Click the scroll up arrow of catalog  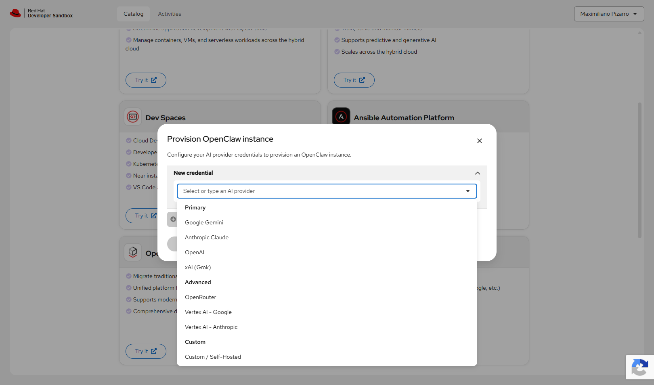[639, 33]
